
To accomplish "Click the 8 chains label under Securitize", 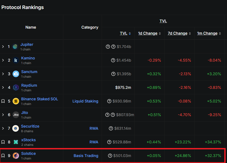I will (x=27, y=131).
